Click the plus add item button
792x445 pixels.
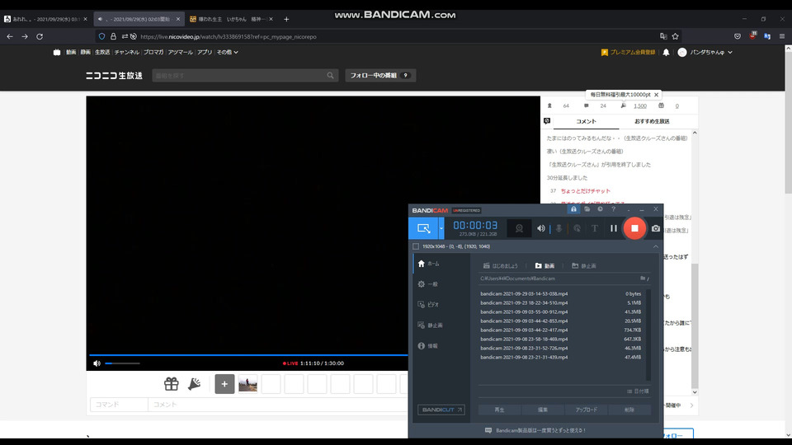coord(224,384)
